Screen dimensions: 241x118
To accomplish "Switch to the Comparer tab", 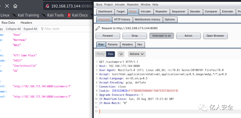I will [211, 12].
